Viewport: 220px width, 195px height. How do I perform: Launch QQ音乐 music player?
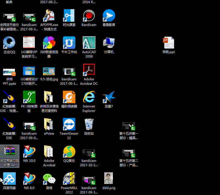click(69, 154)
